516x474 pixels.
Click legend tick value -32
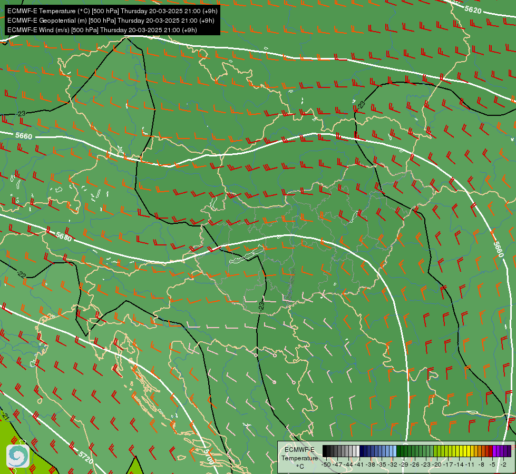pos(393,465)
